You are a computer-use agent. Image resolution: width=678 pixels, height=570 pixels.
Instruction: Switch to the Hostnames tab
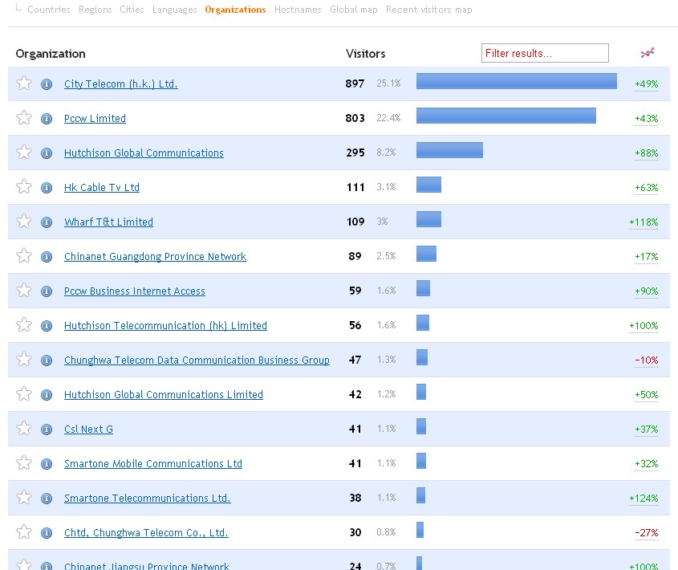(298, 10)
